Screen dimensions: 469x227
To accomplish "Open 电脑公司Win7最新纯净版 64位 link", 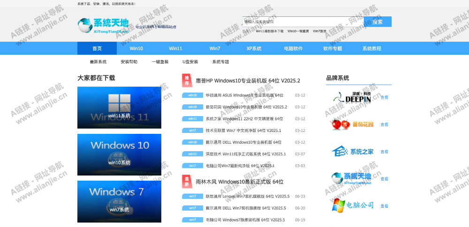I will pyautogui.click(x=240, y=166).
